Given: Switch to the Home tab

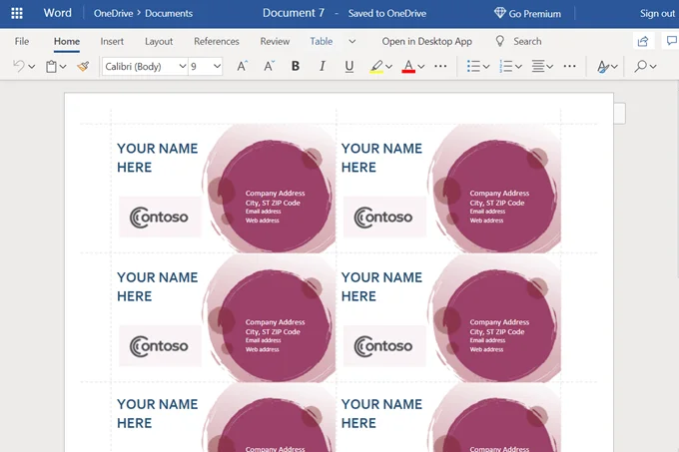Looking at the screenshot, I should pos(67,42).
